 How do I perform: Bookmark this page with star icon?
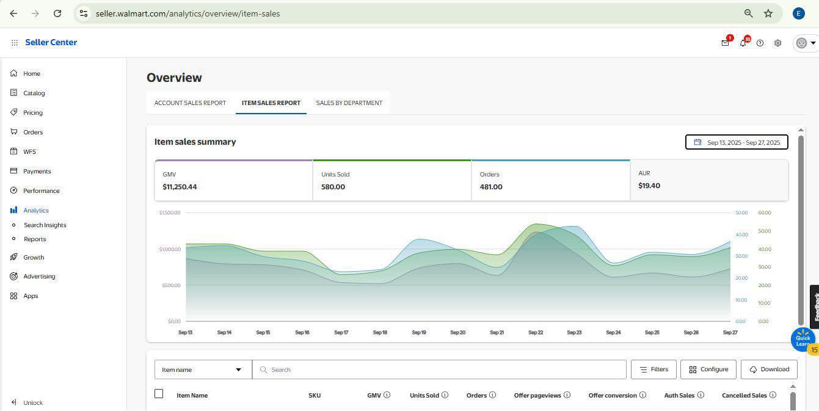point(768,13)
